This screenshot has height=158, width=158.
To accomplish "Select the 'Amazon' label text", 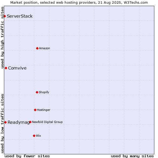I will click(x=45, y=48).
